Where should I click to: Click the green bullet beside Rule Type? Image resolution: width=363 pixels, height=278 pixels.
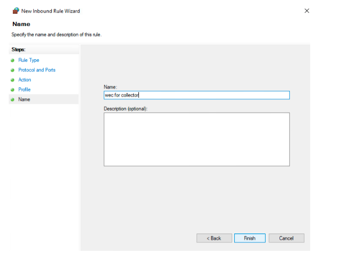pyautogui.click(x=12, y=60)
